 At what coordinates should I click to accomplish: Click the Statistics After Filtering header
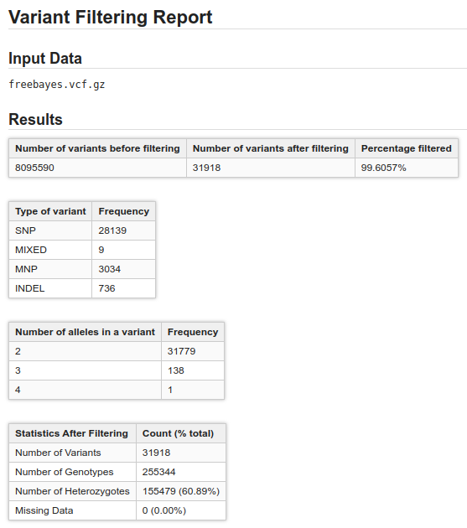click(x=72, y=433)
